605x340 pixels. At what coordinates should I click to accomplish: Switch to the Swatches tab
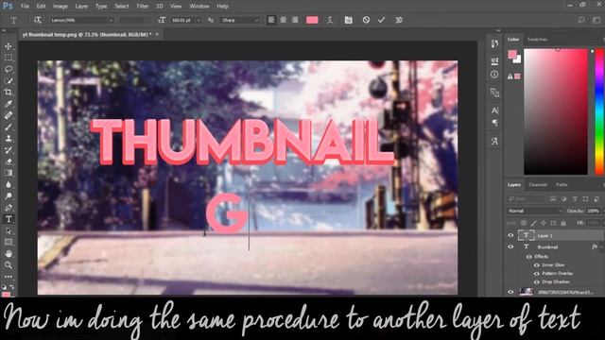click(537, 40)
